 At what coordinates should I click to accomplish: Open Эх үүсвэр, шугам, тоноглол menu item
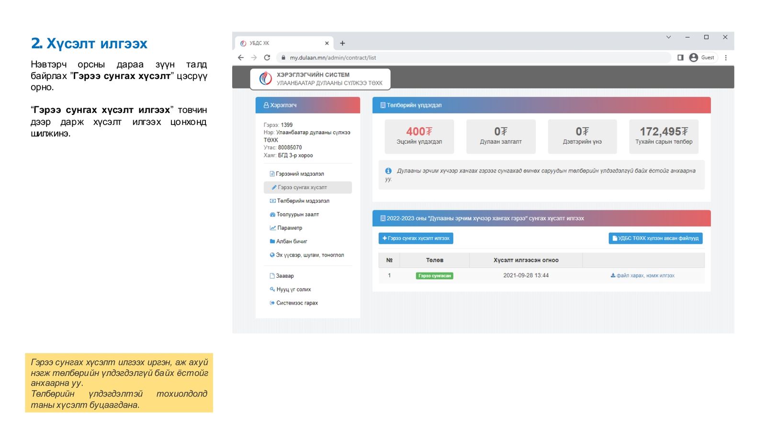[x=307, y=255]
